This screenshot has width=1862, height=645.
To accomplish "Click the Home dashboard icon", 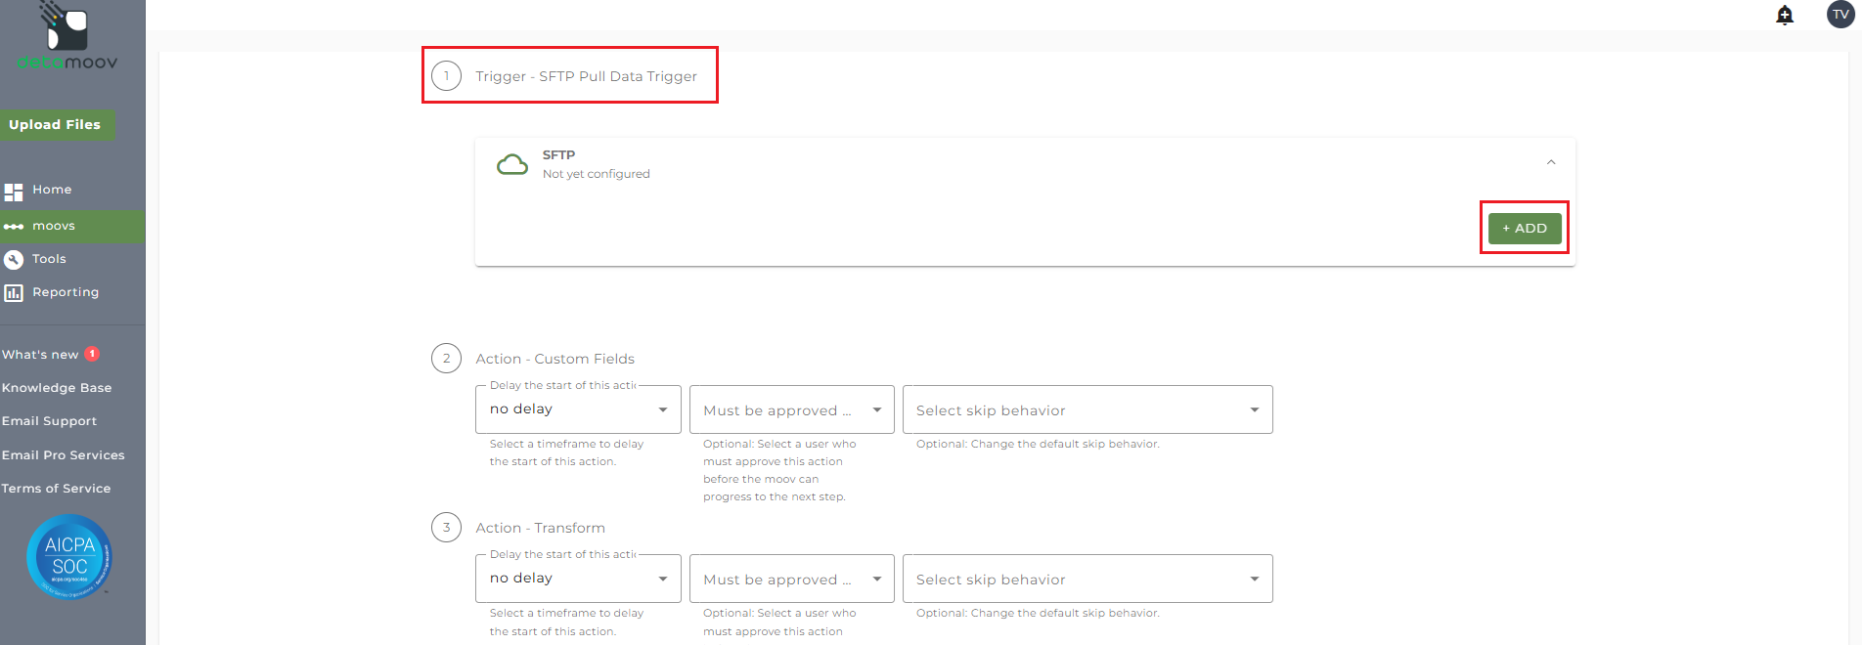I will [x=14, y=192].
